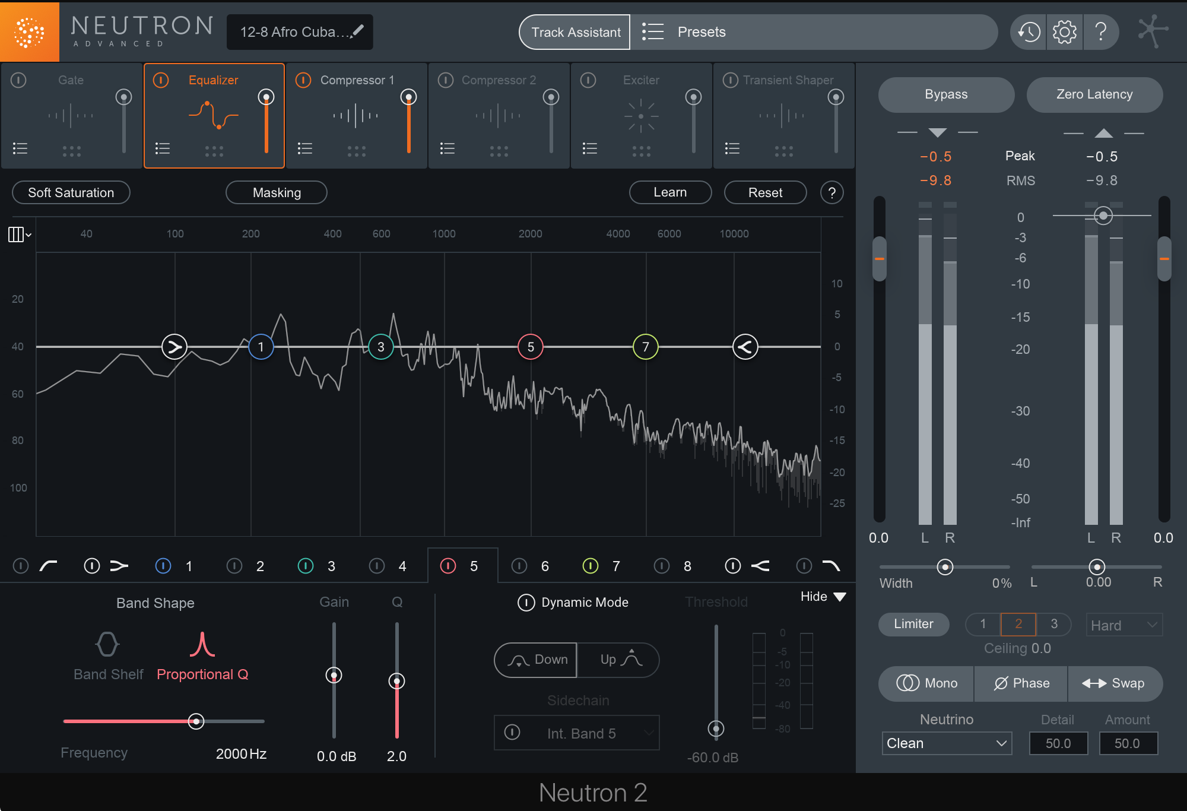Open the Neutrino mode Clean dropdown

[947, 743]
